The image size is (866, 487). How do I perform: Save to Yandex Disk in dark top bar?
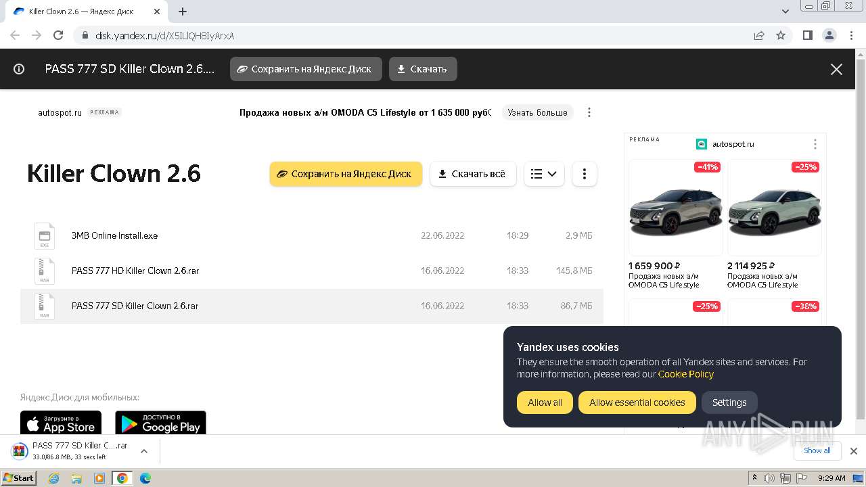click(x=306, y=69)
